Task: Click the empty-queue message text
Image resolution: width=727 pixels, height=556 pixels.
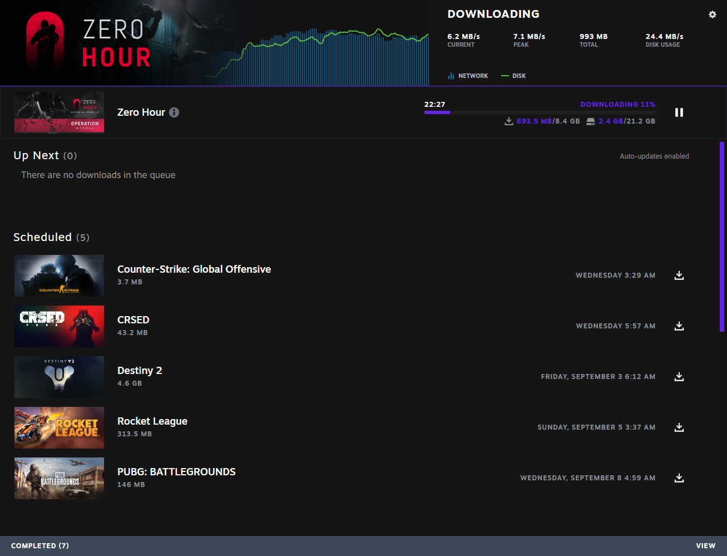Action: click(x=98, y=175)
